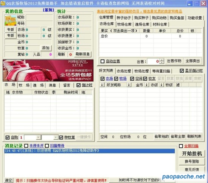Click the 刷新 button in statistics

(x=61, y=54)
